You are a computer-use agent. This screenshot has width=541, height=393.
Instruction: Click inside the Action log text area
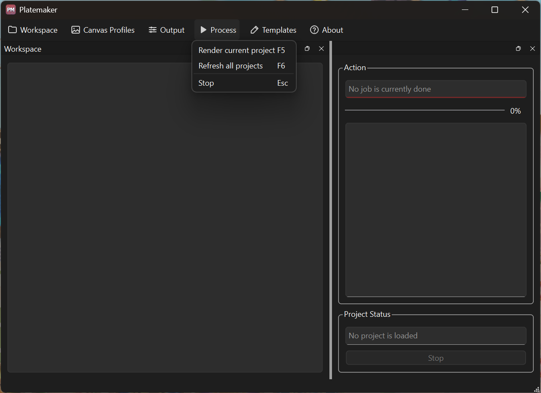[436, 210]
